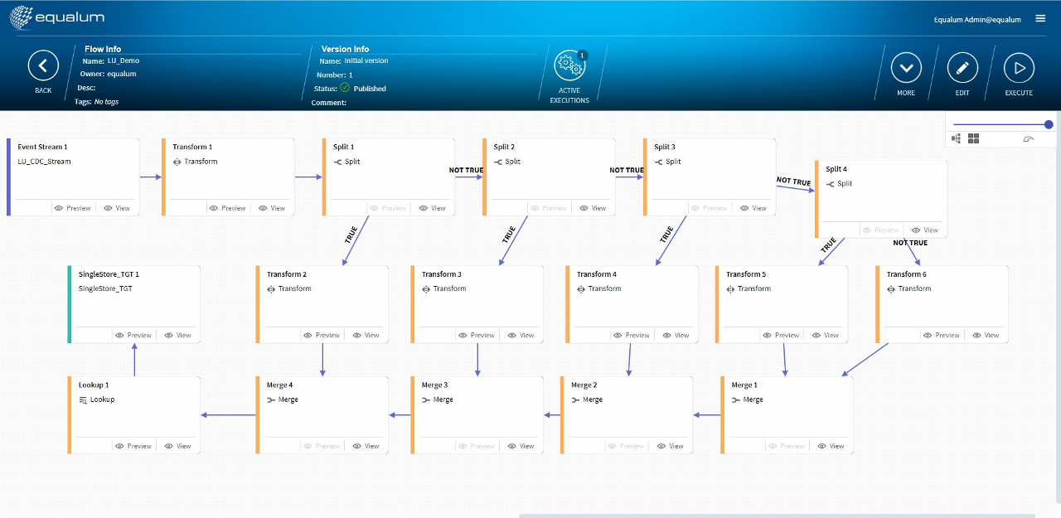Click View on Merge 3 node
This screenshot has width=1061, height=518.
point(521,446)
